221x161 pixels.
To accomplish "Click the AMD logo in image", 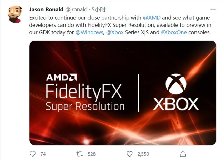I will [x=61, y=77].
